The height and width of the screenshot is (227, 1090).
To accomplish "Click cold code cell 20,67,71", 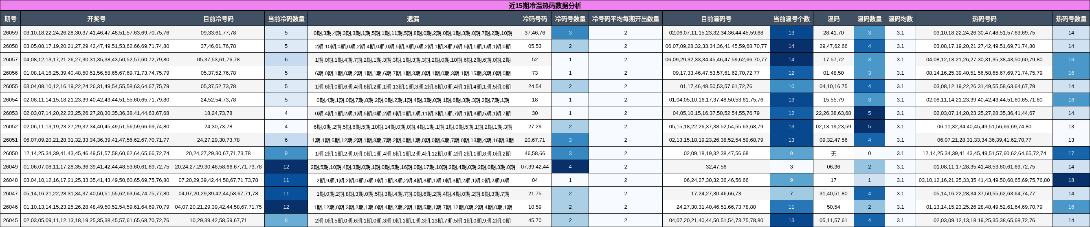I will (x=535, y=140).
